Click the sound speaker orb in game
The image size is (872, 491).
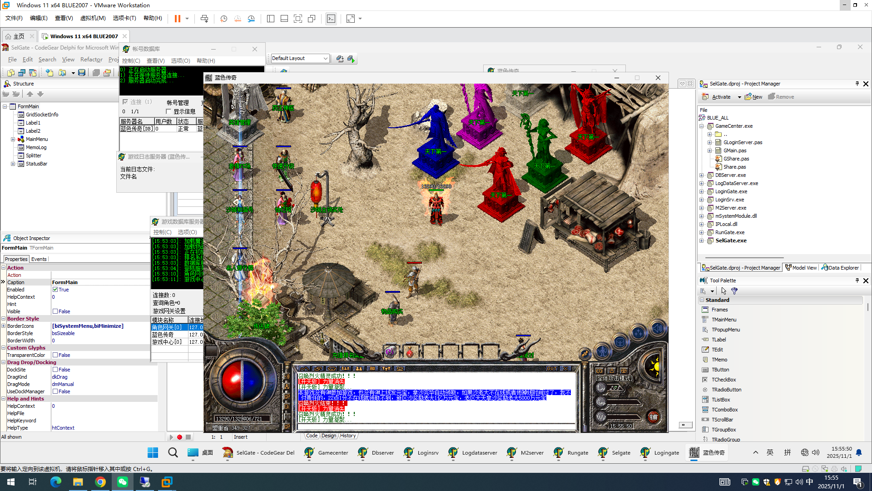tap(658, 328)
